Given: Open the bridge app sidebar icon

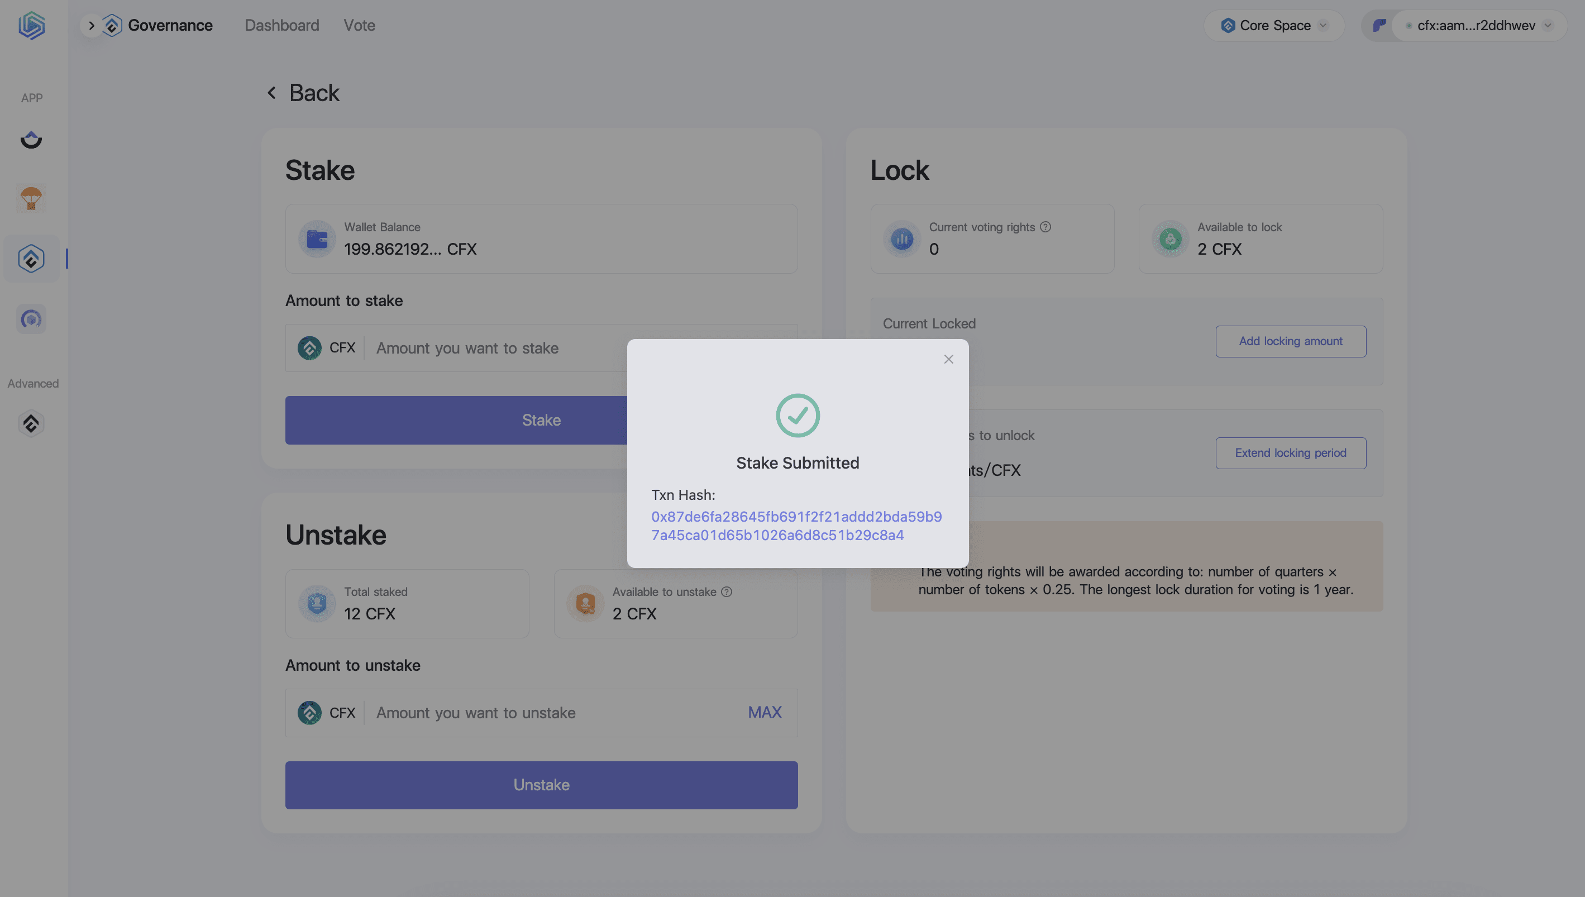Looking at the screenshot, I should [x=31, y=140].
